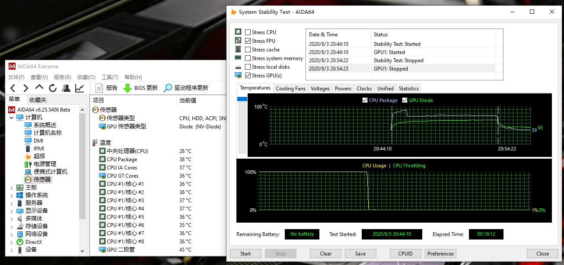Go back with the left arrow toolbar icon
This screenshot has height=265, width=564.
[13, 88]
